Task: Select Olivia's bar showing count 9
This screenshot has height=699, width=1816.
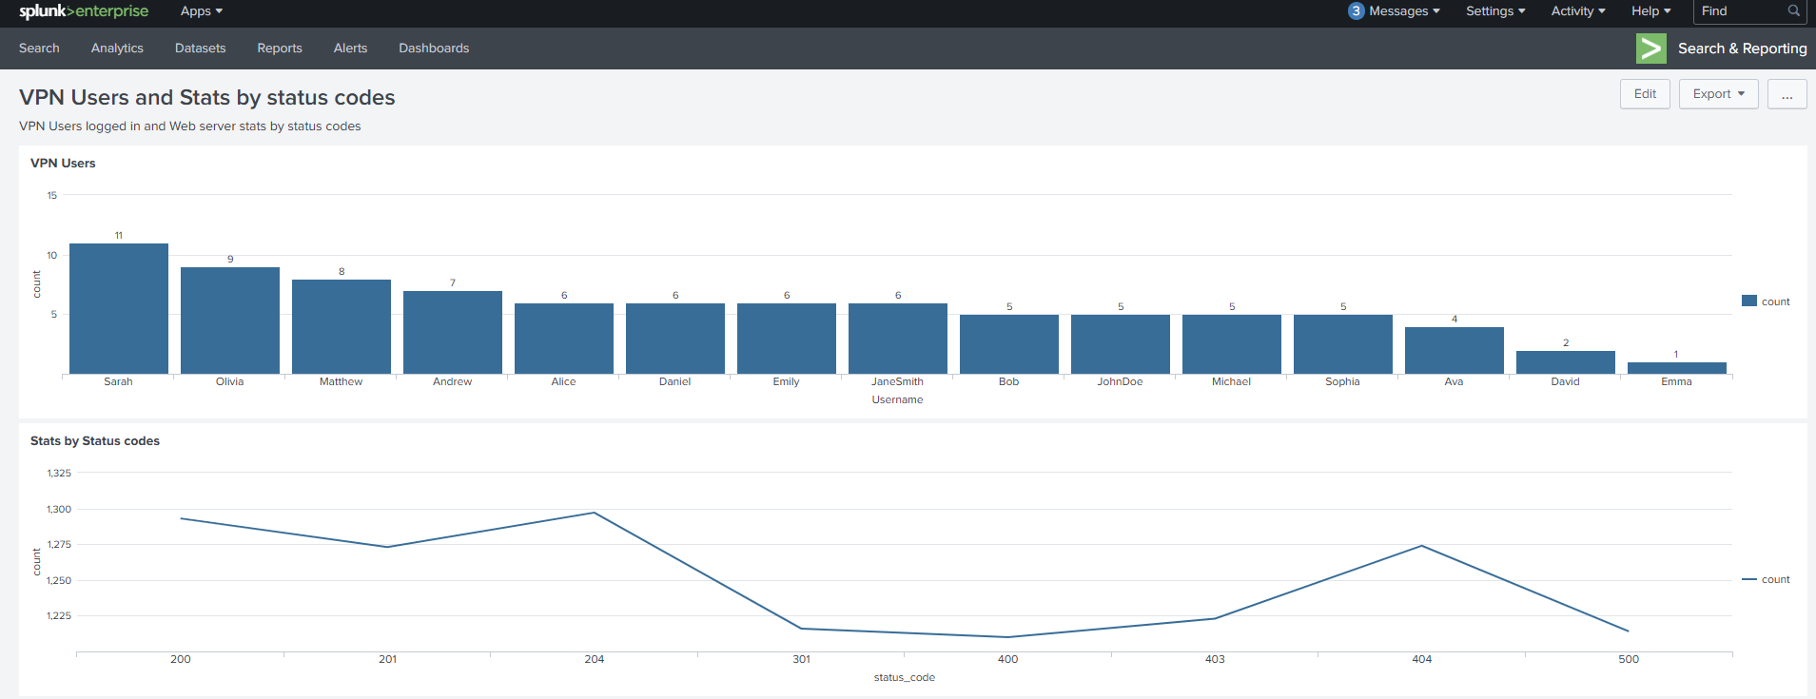Action: click(230, 320)
